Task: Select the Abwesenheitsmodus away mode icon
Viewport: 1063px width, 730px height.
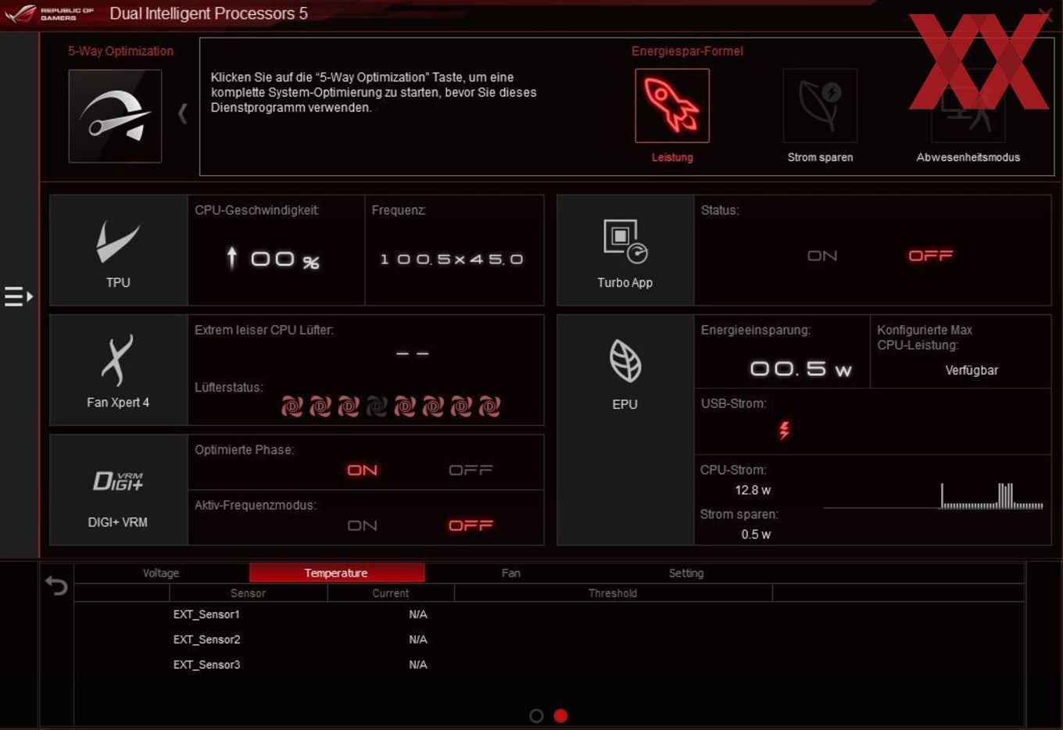Action: (968, 106)
